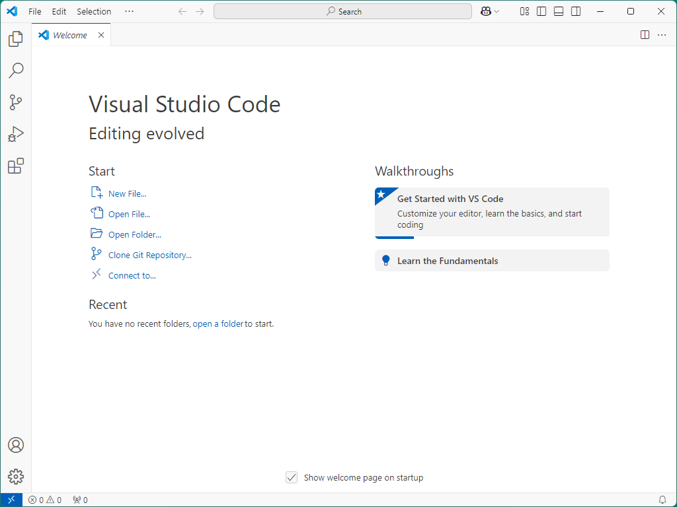Open the Search view in activity bar
The width and height of the screenshot is (677, 507).
(x=16, y=71)
